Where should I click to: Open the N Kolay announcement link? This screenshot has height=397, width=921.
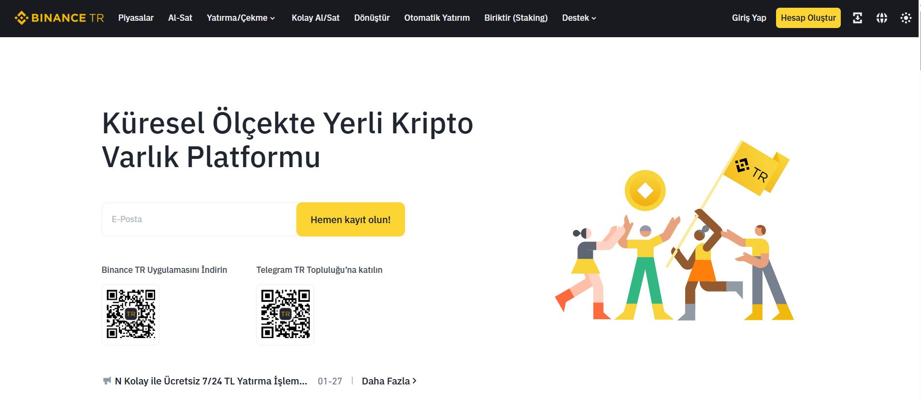tap(211, 381)
